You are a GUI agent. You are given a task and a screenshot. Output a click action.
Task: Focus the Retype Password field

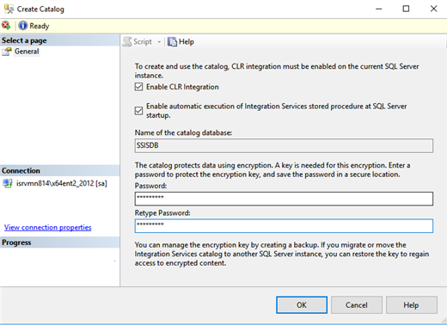point(284,226)
